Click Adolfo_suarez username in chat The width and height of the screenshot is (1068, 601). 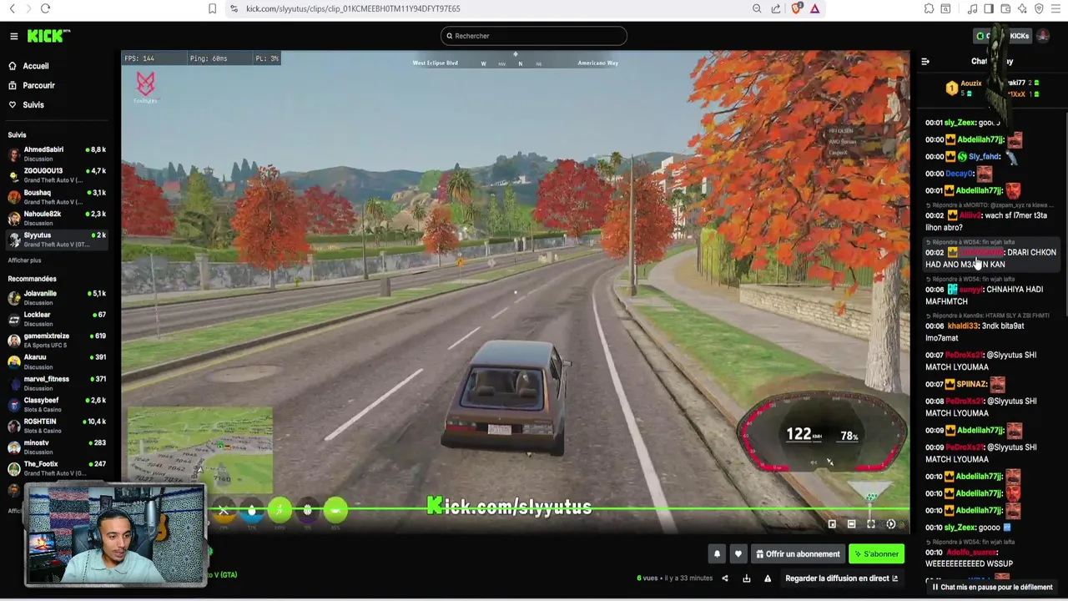click(x=971, y=553)
